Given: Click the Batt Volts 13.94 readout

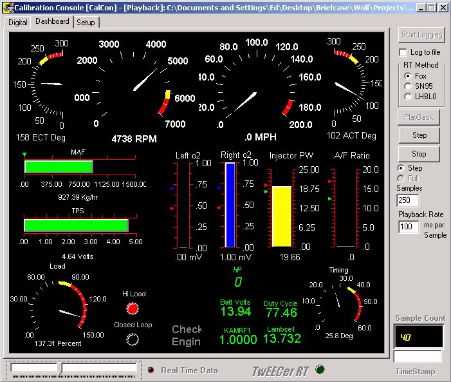Looking at the screenshot, I should 235,311.
